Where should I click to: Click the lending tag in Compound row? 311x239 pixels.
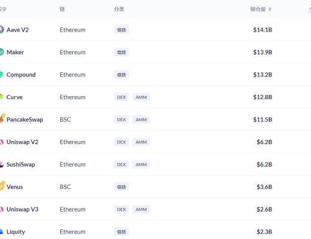click(x=121, y=75)
